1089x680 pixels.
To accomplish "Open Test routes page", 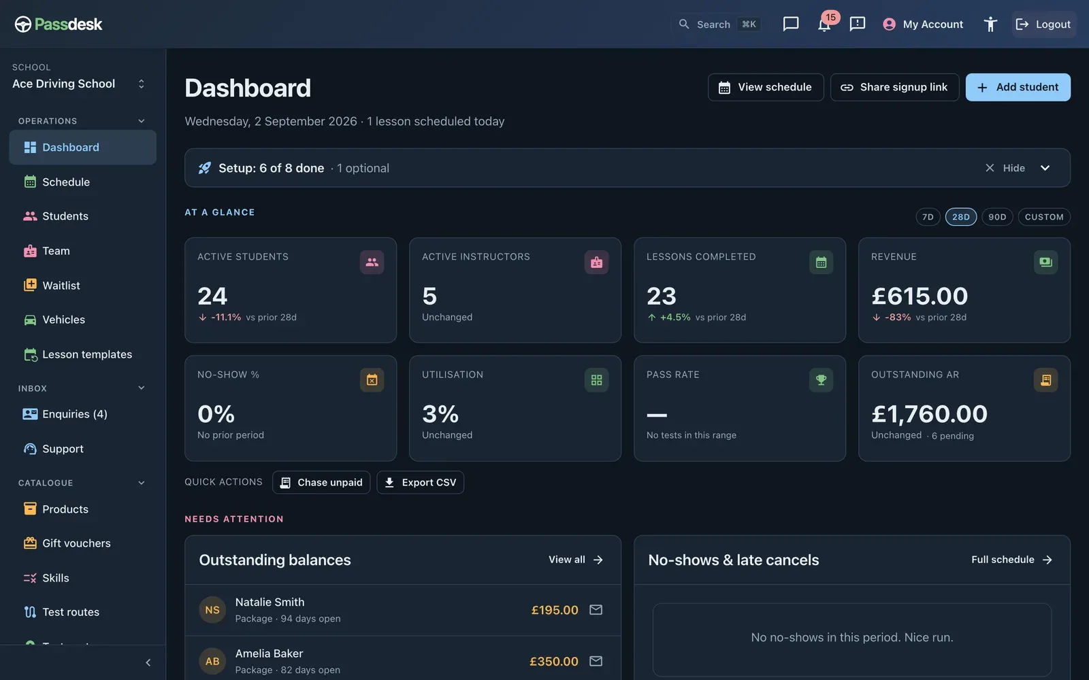I will pyautogui.click(x=82, y=612).
